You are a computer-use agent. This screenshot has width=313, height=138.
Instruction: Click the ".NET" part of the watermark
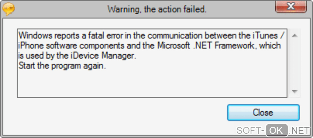[x=300, y=131]
